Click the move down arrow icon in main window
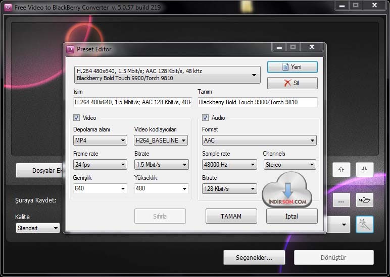 (x=364, y=170)
